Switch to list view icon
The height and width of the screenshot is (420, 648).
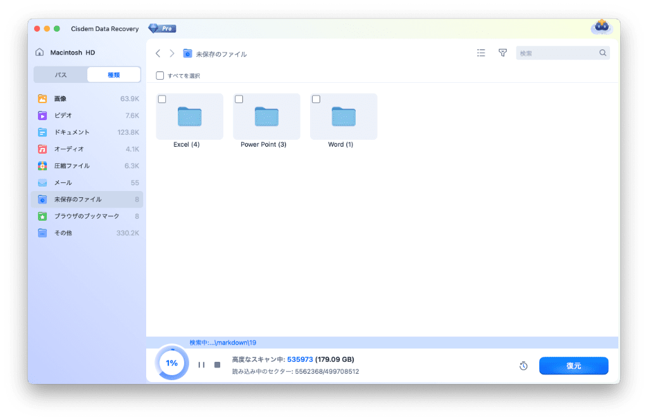(x=481, y=53)
